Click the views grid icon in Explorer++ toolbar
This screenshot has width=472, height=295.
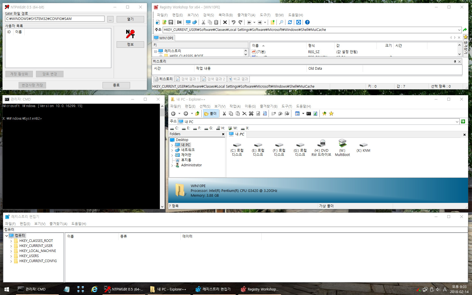tap(297, 114)
